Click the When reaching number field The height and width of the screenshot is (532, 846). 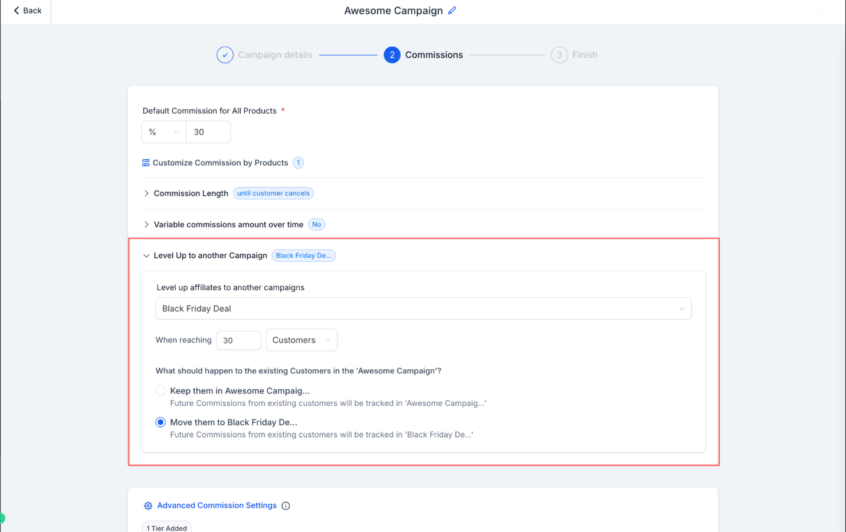tap(238, 340)
